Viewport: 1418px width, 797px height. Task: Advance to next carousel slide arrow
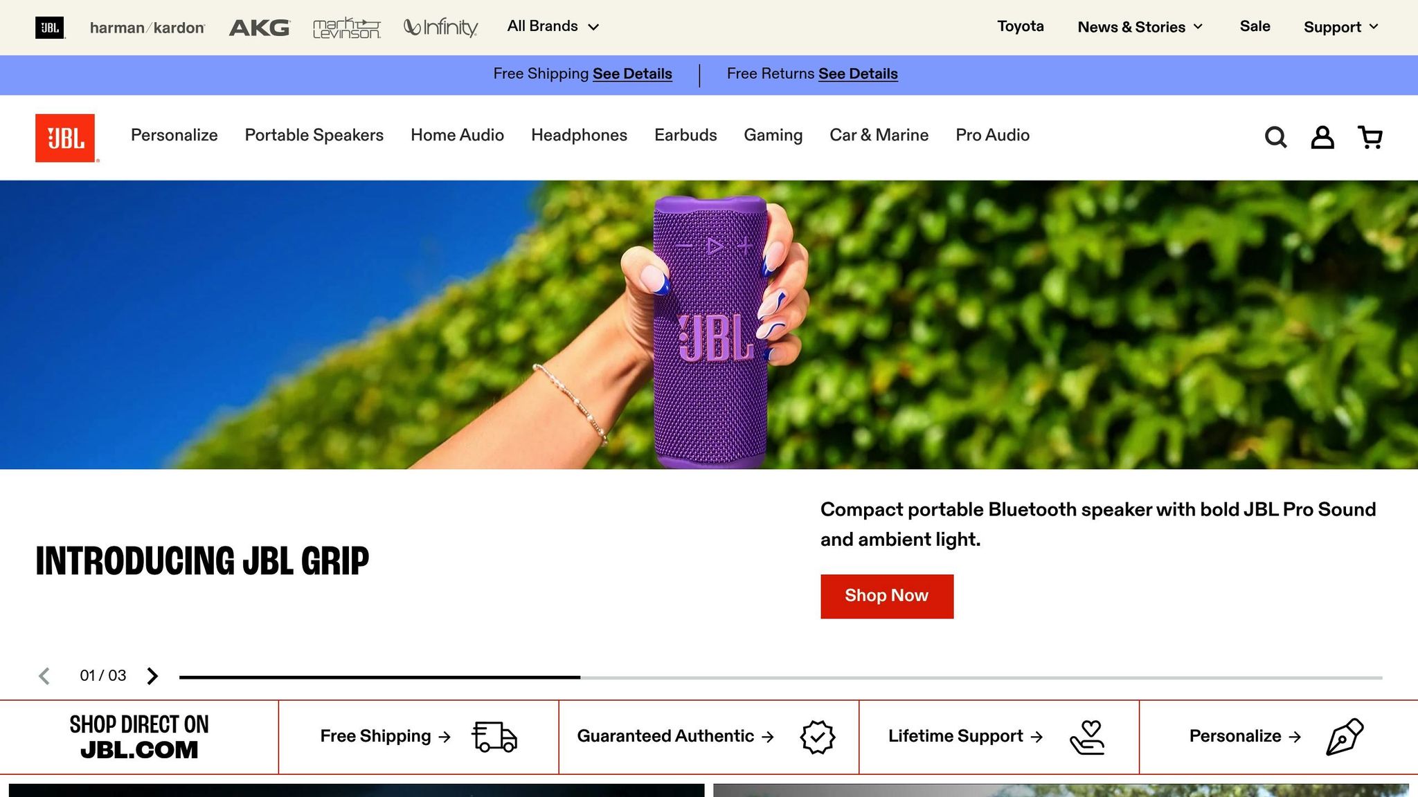(152, 676)
